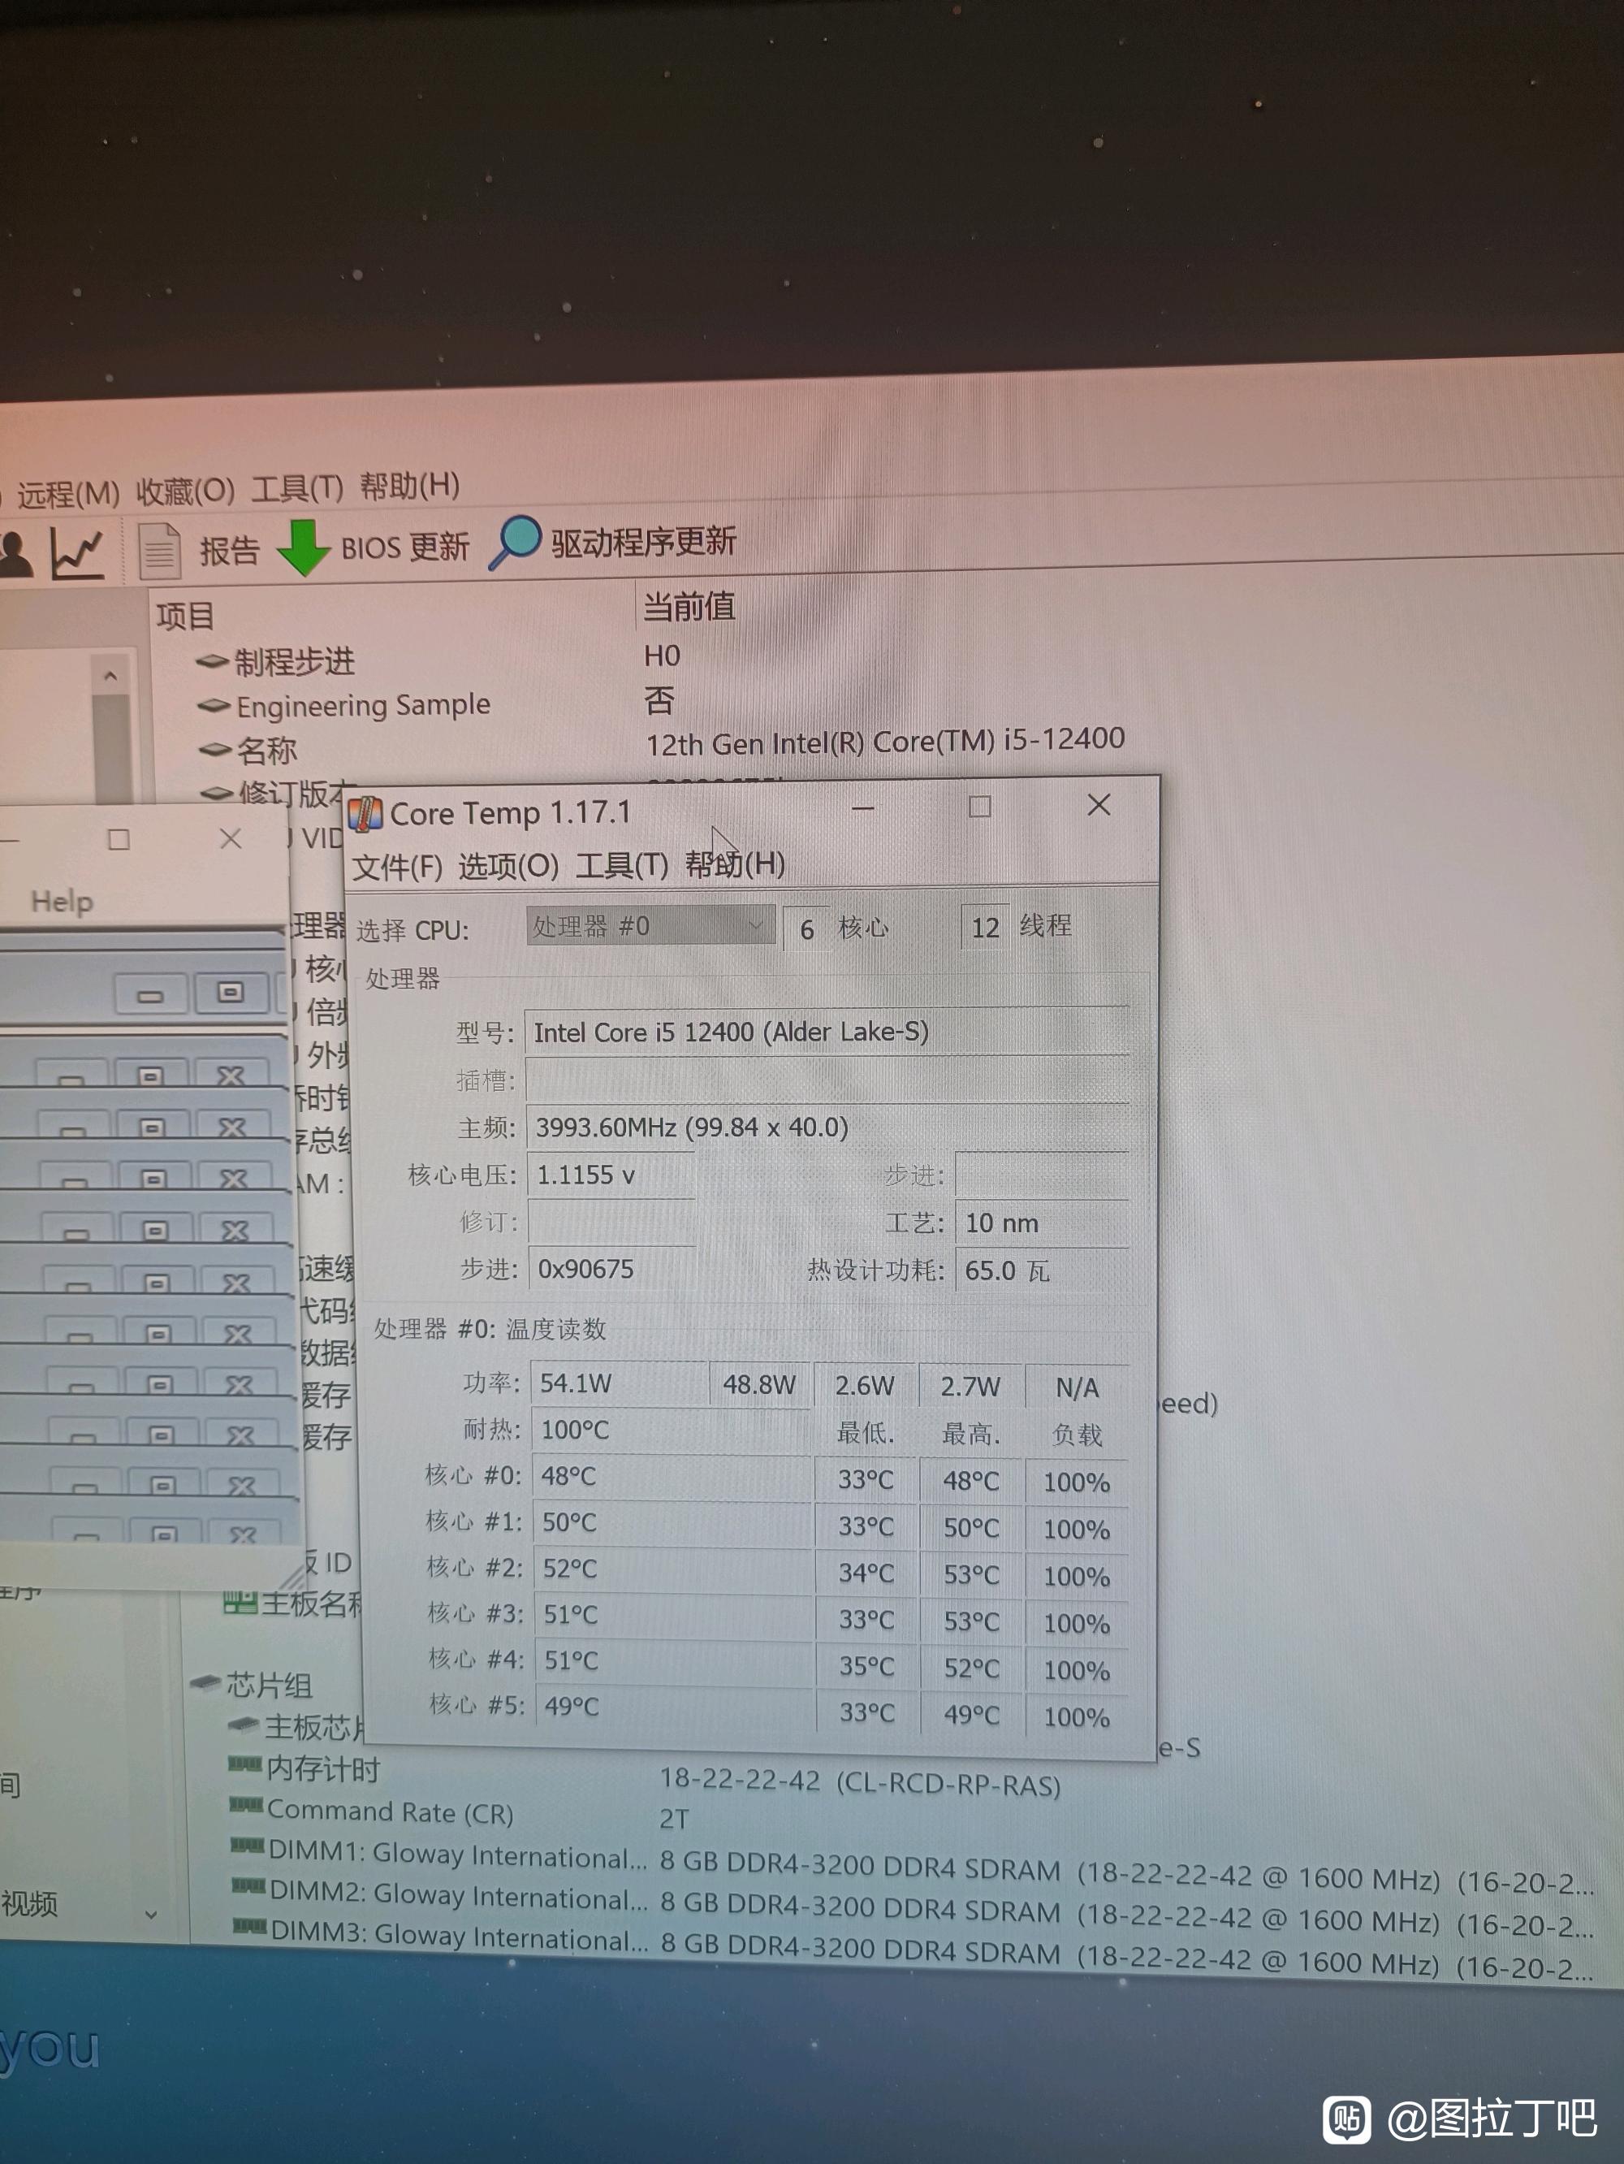The width and height of the screenshot is (1624, 2164).
Task: Select the 内存计时 row
Action: [x=322, y=1768]
